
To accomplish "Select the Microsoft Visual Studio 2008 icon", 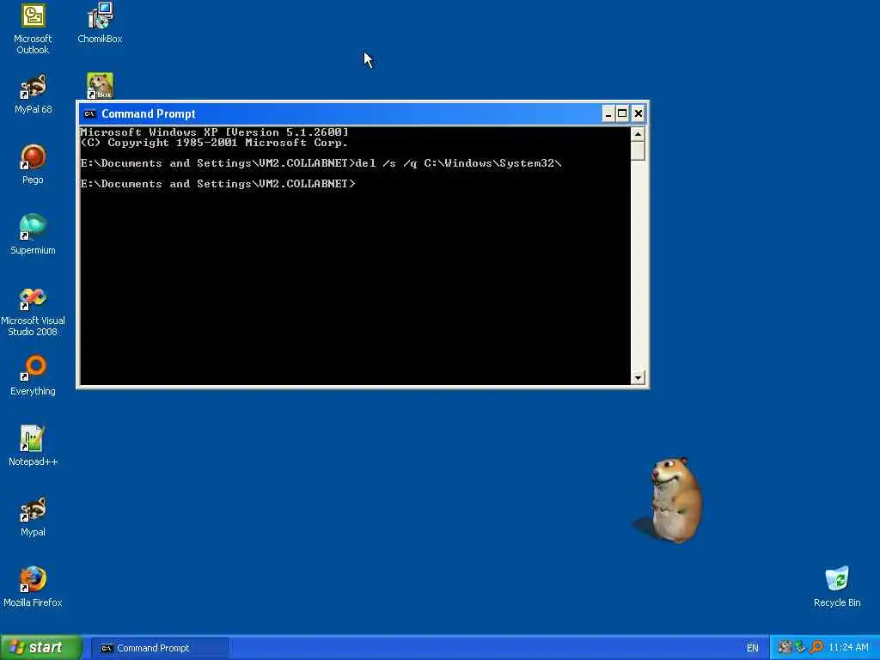I will click(x=33, y=312).
